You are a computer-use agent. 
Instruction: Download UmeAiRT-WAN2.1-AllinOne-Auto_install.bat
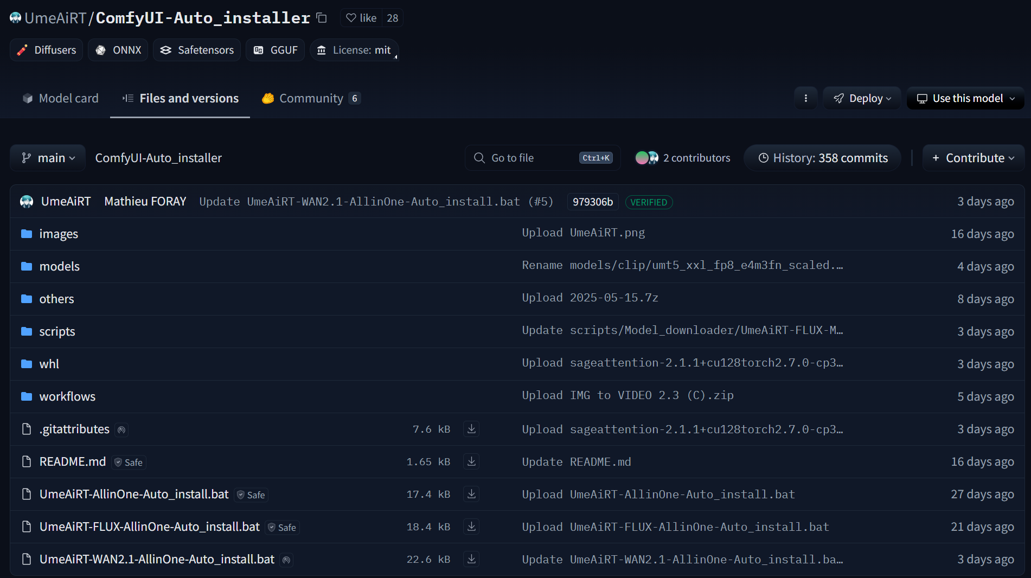pyautogui.click(x=472, y=559)
